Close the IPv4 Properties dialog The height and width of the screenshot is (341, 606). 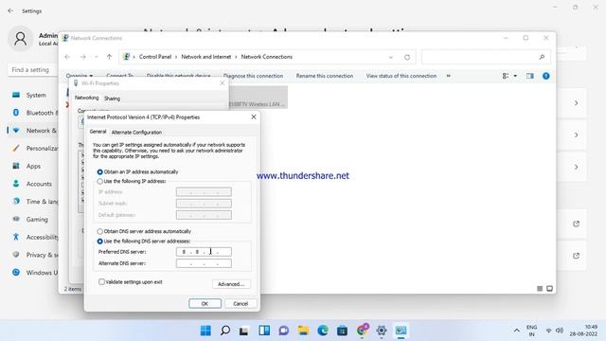(254, 117)
